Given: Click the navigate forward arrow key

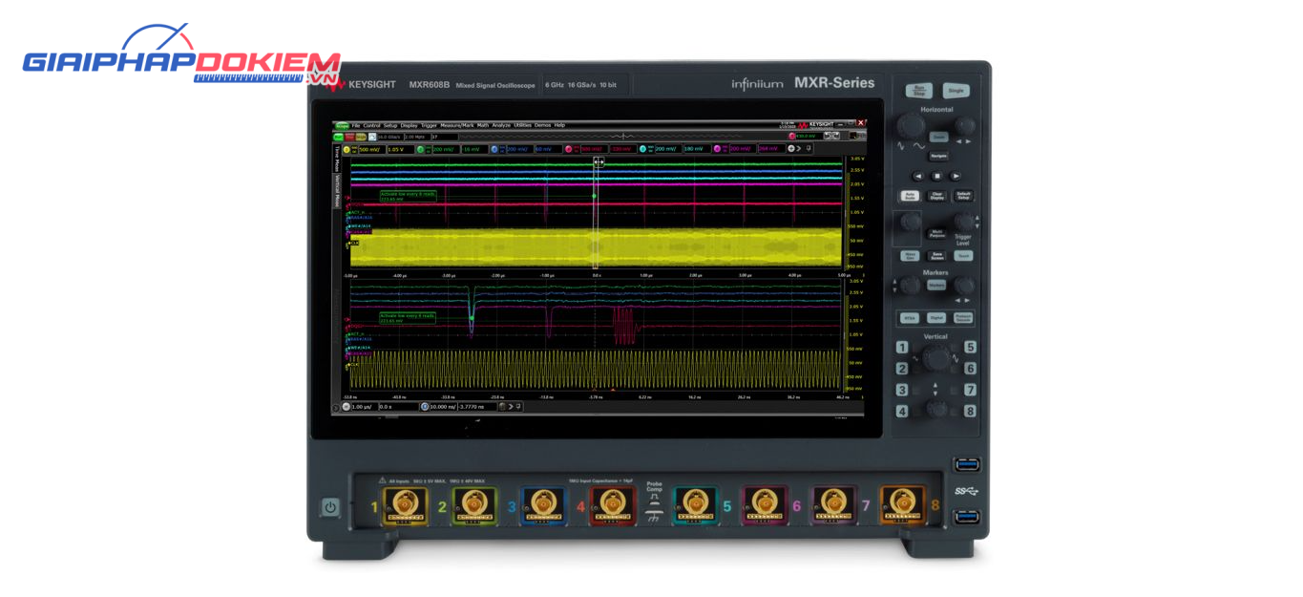Looking at the screenshot, I should click(955, 176).
